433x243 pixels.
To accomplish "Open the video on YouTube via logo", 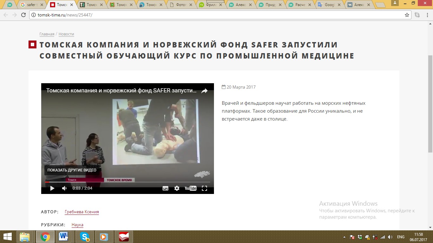I will pos(191,188).
